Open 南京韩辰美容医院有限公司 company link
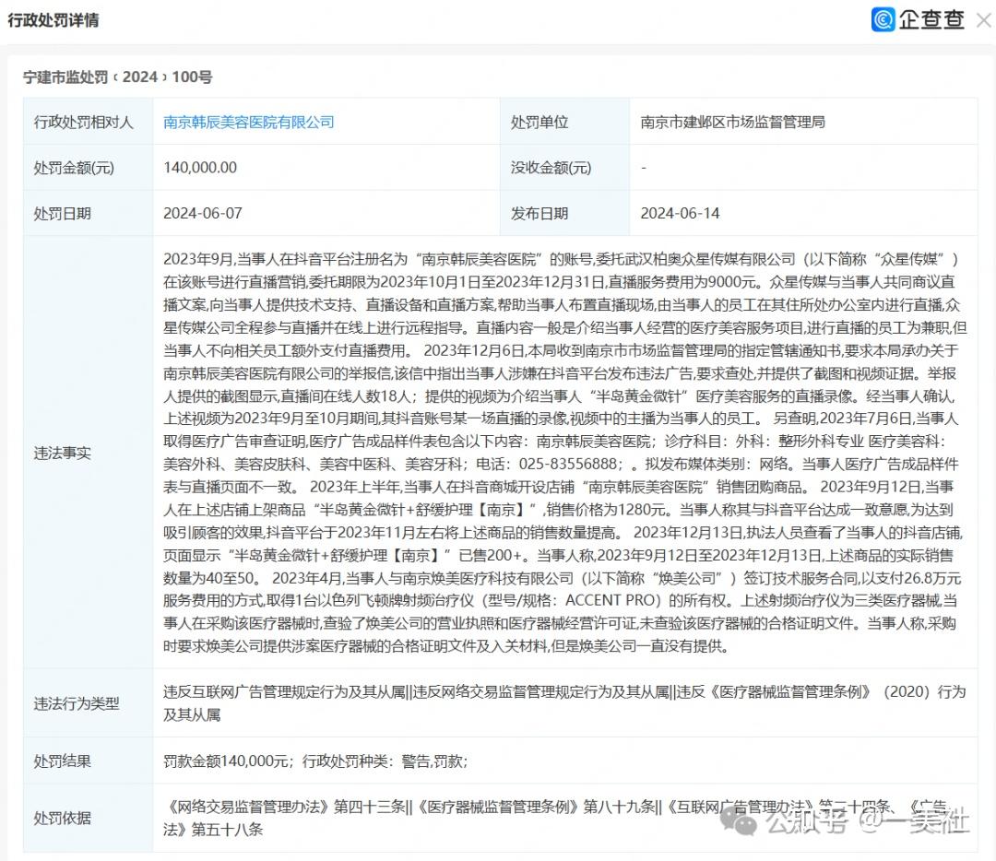This screenshot has width=996, height=861. point(248,122)
